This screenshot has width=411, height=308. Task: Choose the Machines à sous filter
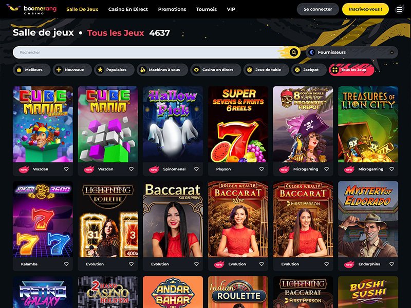162,70
